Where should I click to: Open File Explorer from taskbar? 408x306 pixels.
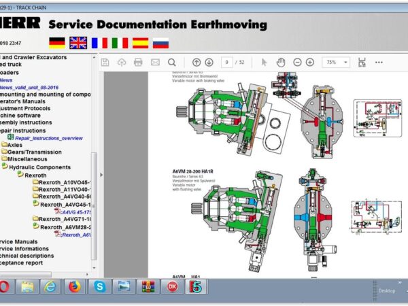pyautogui.click(x=27, y=287)
